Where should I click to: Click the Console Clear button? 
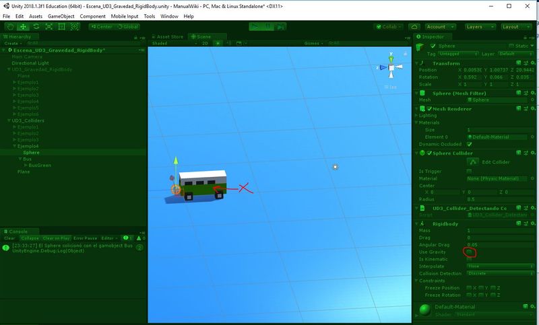[9, 238]
